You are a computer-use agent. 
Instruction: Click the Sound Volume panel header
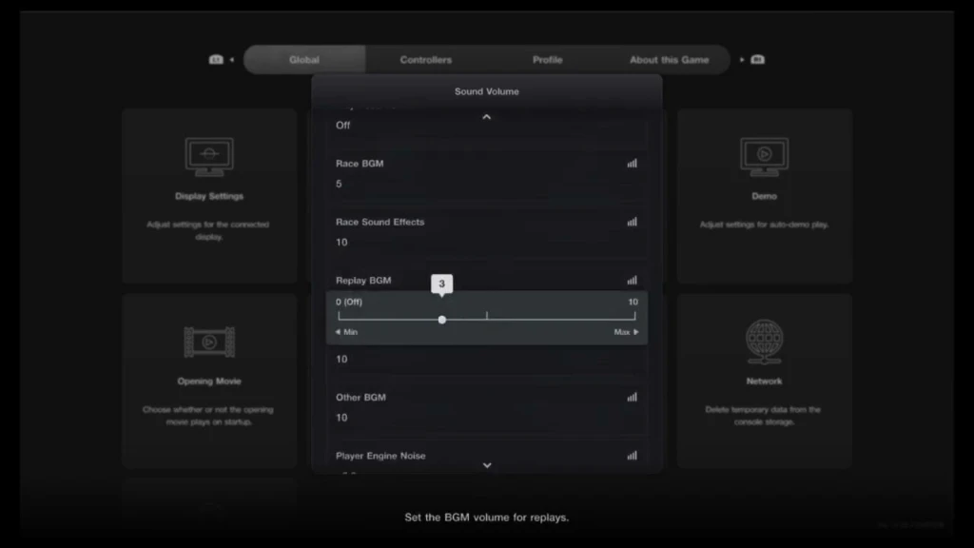pos(486,91)
